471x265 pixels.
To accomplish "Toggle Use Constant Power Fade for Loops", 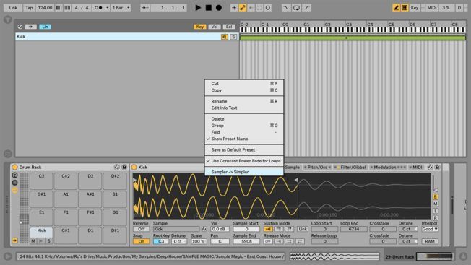I will click(x=244, y=161).
